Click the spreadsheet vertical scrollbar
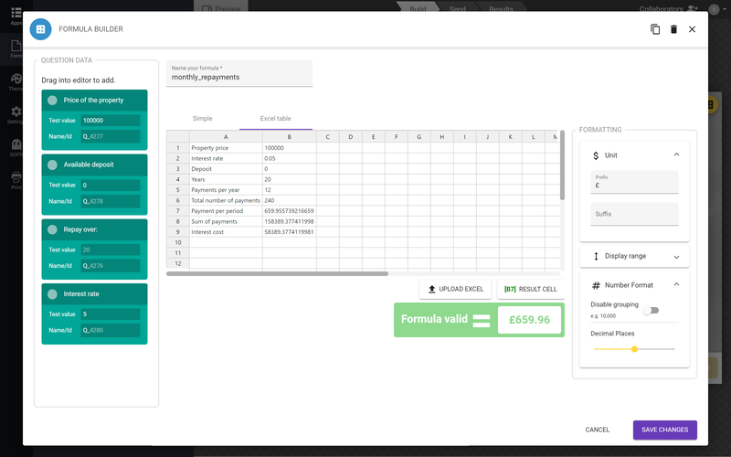This screenshot has height=457, width=731. click(562, 165)
